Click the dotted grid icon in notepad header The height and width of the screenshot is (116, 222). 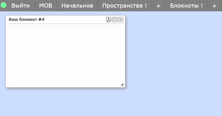click(x=115, y=20)
